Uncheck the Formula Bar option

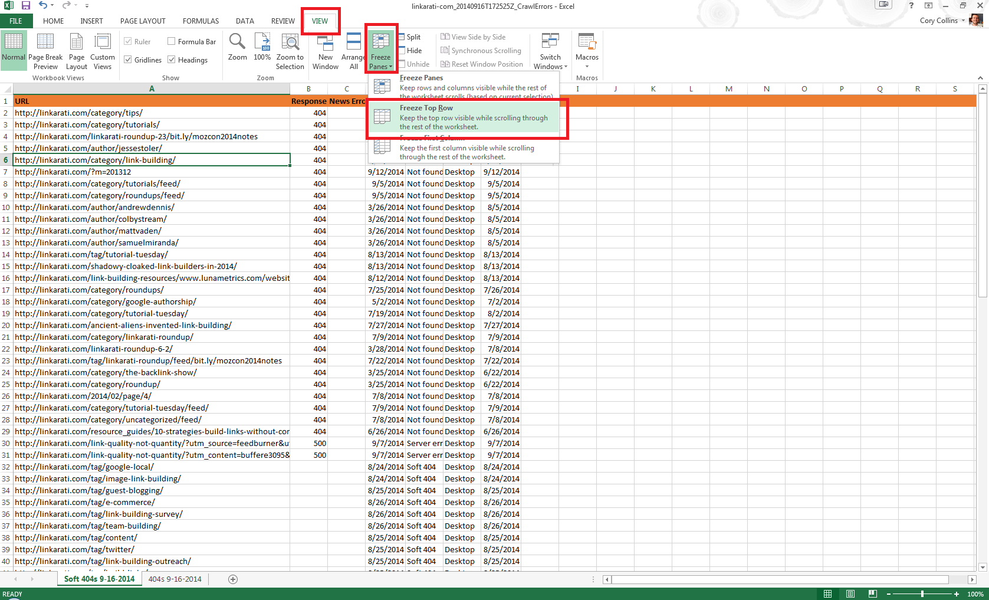(170, 41)
